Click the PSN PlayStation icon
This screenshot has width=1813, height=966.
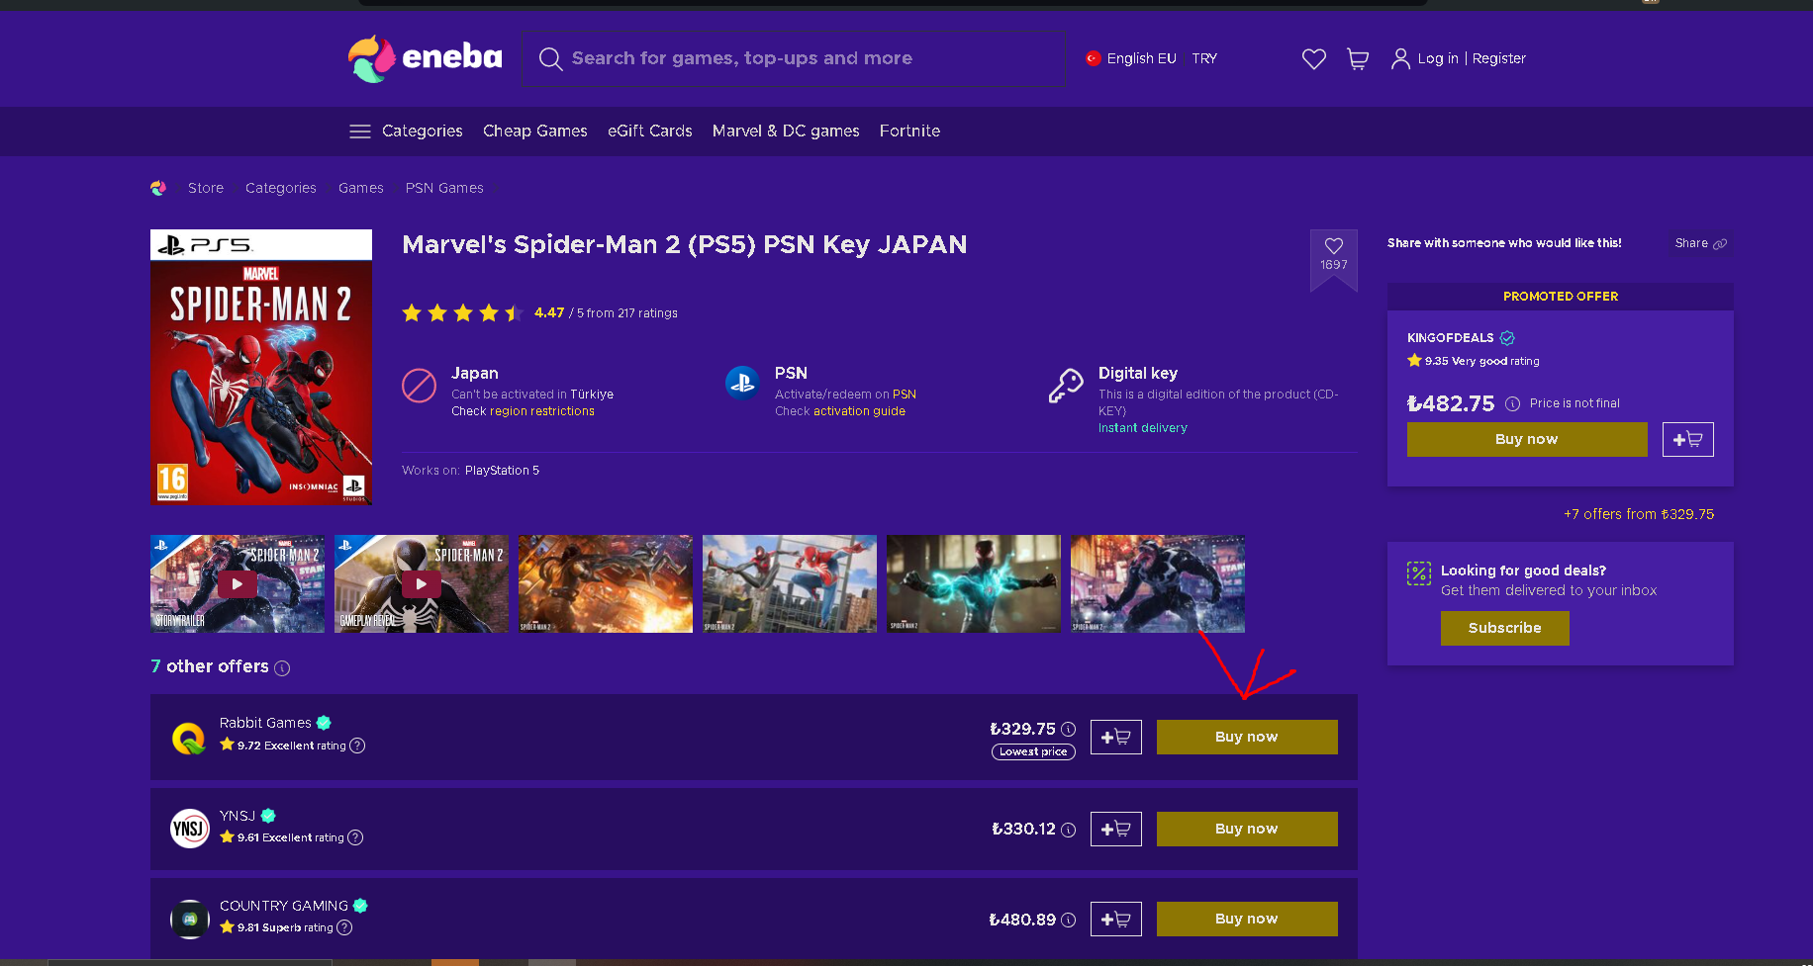click(742, 383)
